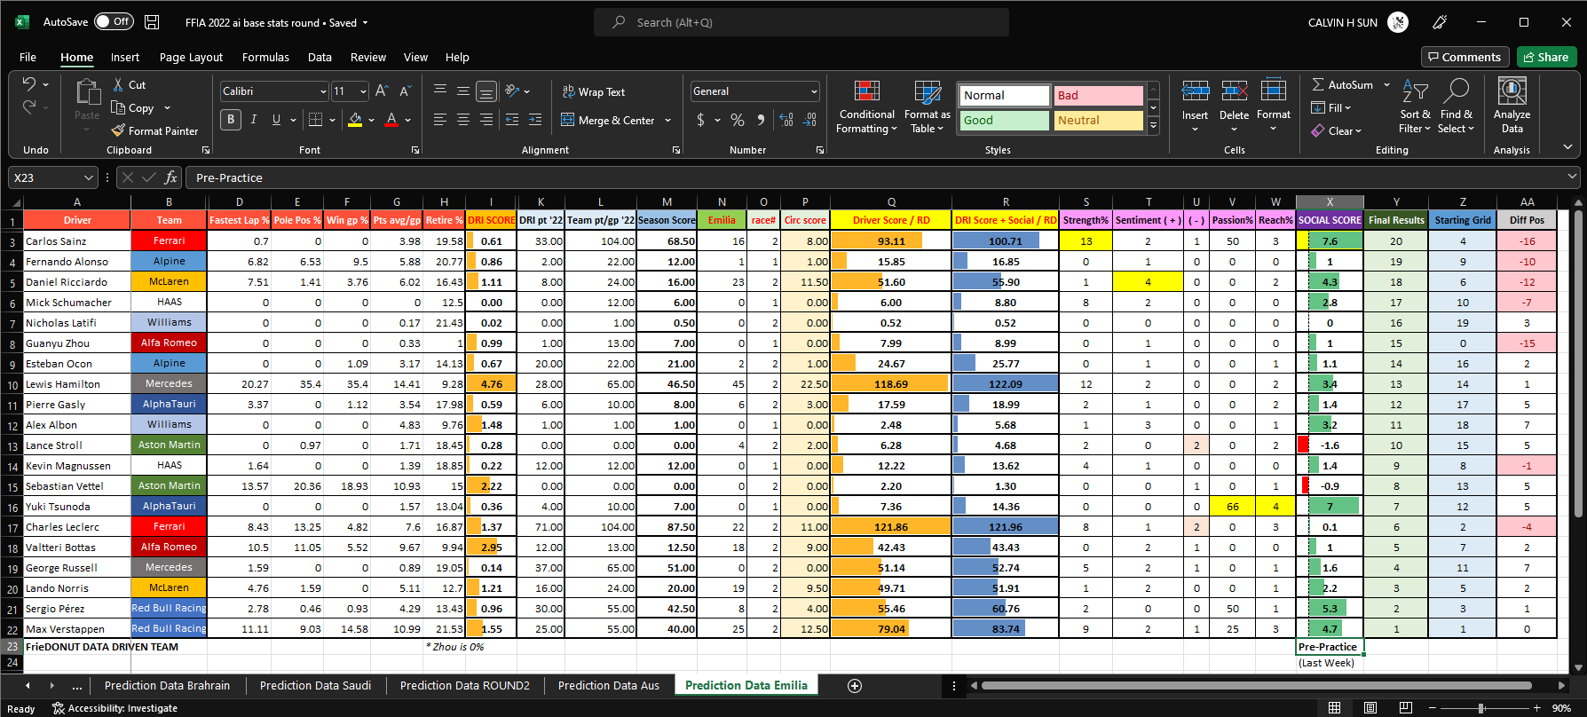
Task: Apply Comma Style icon
Action: coord(761,119)
